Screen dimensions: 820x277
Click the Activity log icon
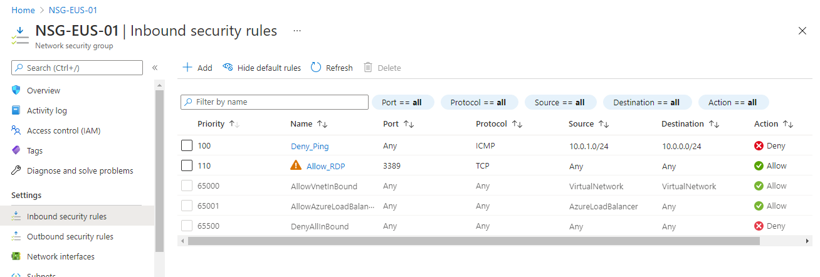click(x=16, y=110)
